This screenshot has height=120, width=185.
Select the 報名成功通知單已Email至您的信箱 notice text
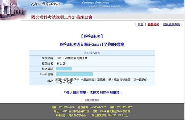pos(92,44)
